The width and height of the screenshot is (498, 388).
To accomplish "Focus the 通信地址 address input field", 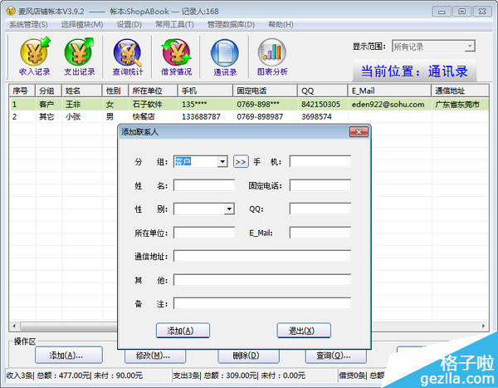I will 261,257.
